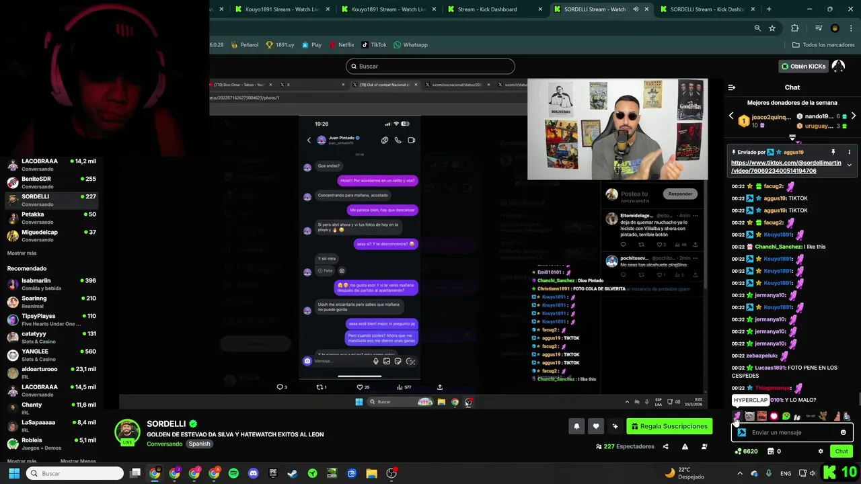The width and height of the screenshot is (861, 484).
Task: Open the pinned message options menu
Action: click(849, 152)
